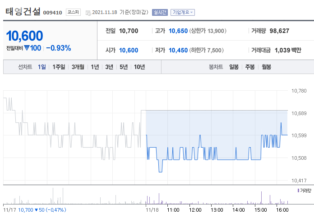Click the 거래대금 value 1,039 백만
Image resolution: width=314 pixels, height=218 pixels.
pyautogui.click(x=288, y=50)
